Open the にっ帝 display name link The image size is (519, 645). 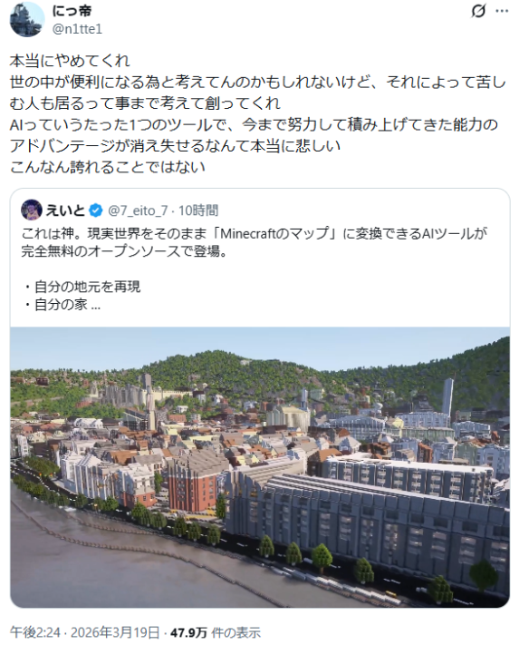tap(72, 11)
